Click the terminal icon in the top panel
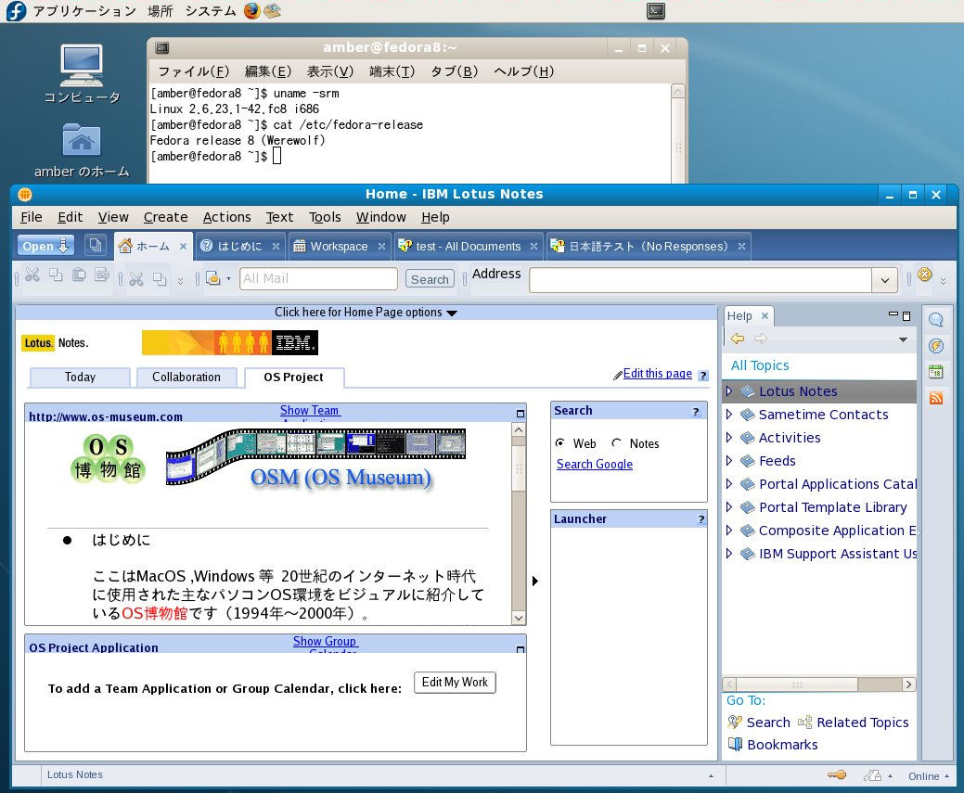Screen dimensions: 964x793 (656, 10)
